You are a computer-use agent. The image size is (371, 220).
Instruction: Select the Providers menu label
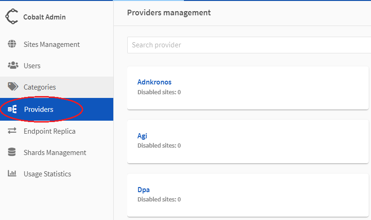click(39, 110)
